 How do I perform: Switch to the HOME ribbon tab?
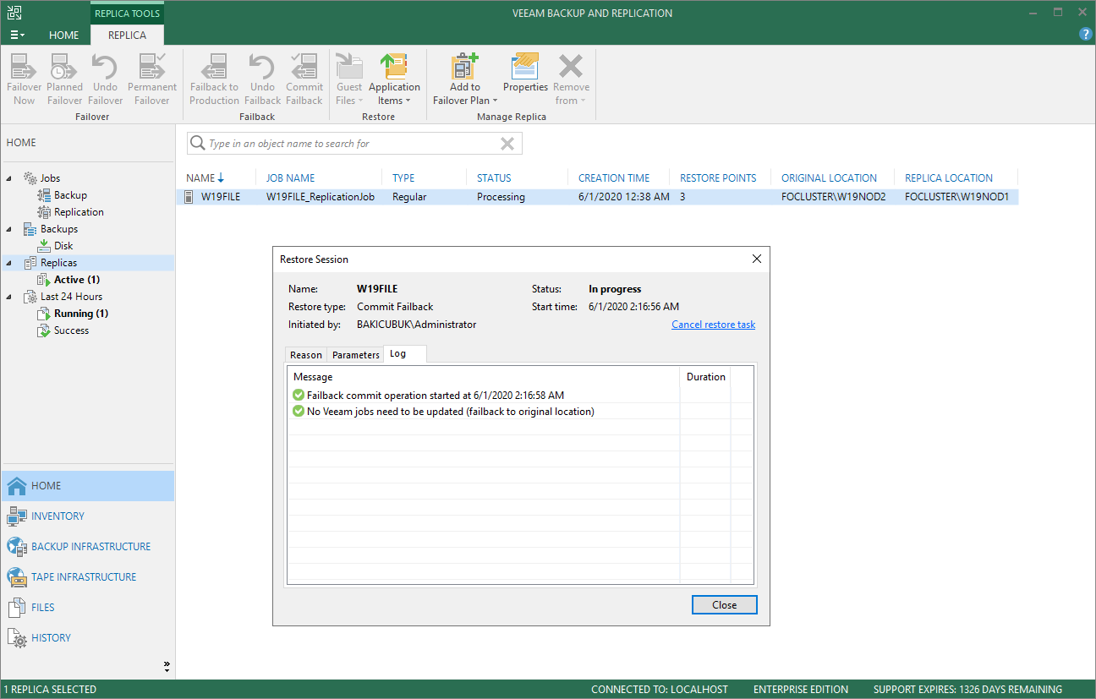coord(63,35)
